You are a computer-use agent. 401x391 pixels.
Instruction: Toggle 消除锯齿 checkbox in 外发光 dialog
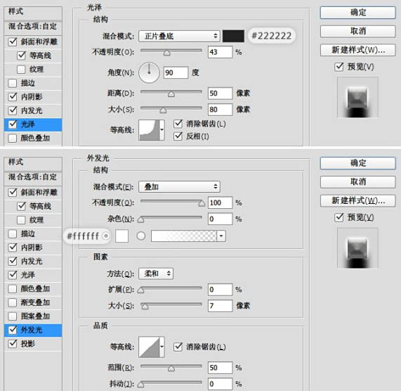(x=178, y=347)
